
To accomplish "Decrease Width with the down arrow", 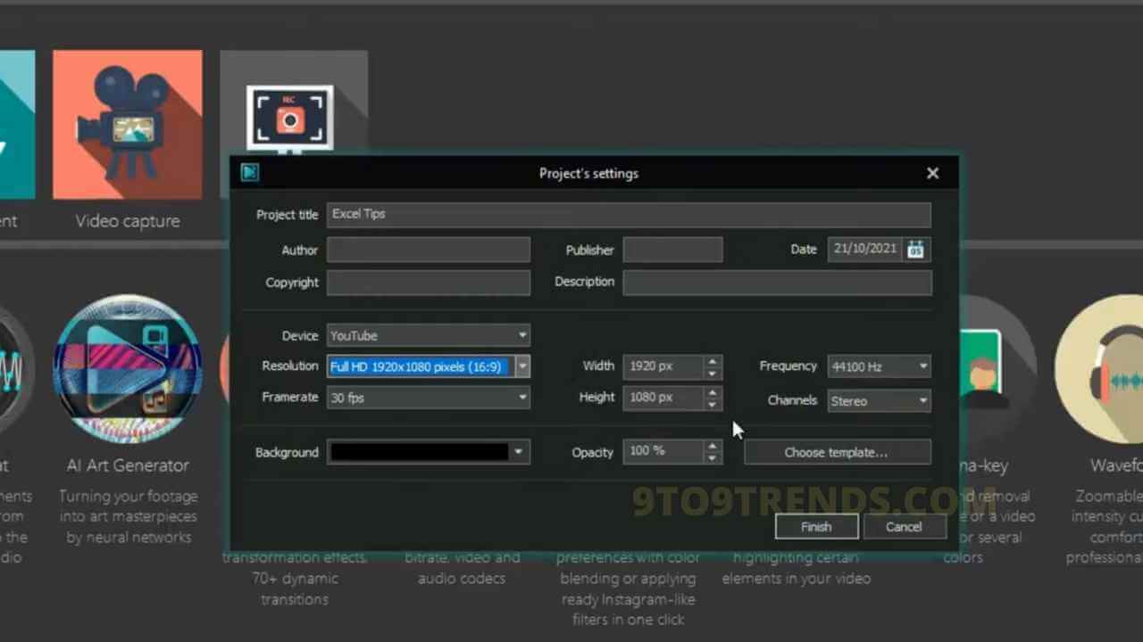I will pos(712,373).
